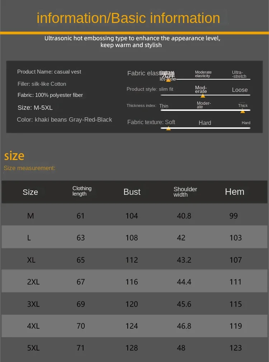Viewport: 269px width, 362px height.
Task: Click the Fabric texture Soft triangle marker
Action: coord(169,128)
